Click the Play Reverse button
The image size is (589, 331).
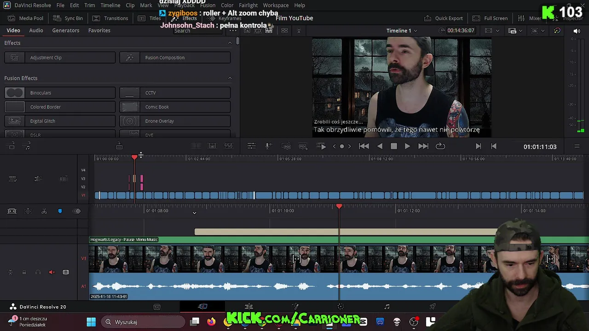click(x=380, y=146)
